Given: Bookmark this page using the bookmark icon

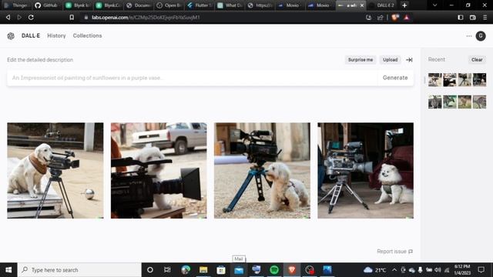Looking at the screenshot, I should click(x=72, y=17).
